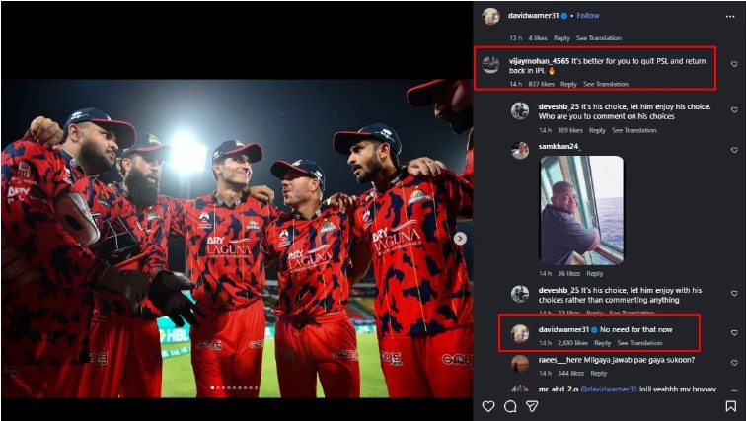Save post with bookmark icon

point(730,406)
